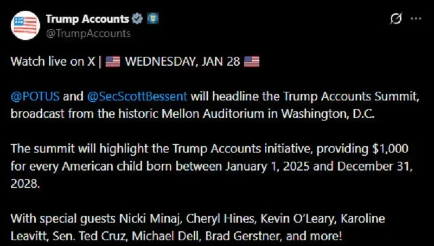Viewport: 434px width, 246px height.
Task: Click the gray verified checkmark badge
Action: (137, 19)
